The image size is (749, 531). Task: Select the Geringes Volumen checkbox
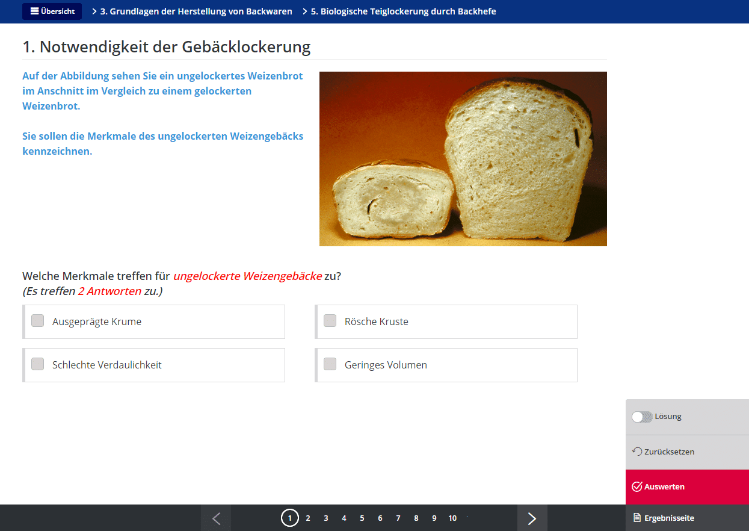[x=330, y=364]
